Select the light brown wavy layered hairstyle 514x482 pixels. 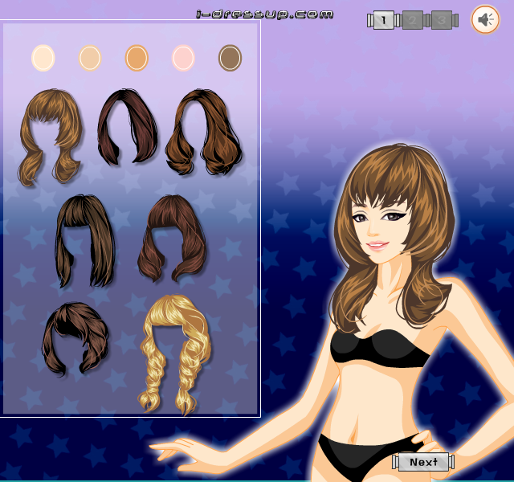tap(50, 137)
